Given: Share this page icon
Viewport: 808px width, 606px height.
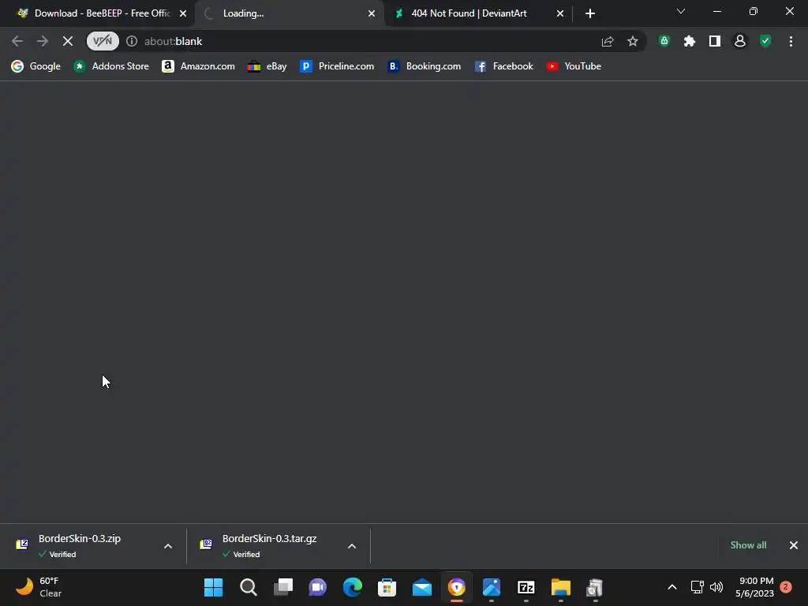Looking at the screenshot, I should pyautogui.click(x=608, y=41).
